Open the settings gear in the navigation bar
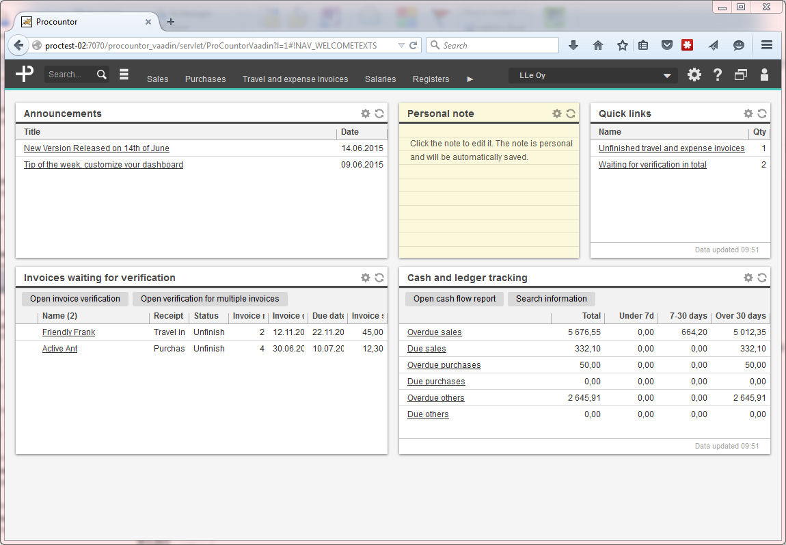 [694, 75]
